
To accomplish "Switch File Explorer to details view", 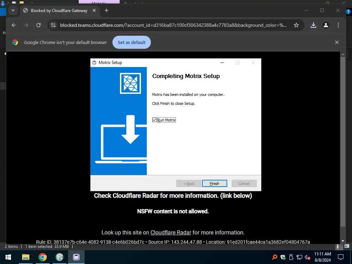I will click(x=338, y=246).
